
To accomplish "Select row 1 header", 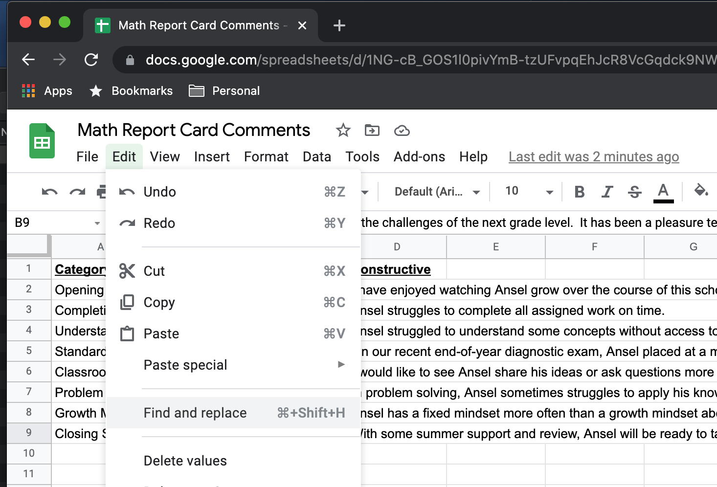I will (x=29, y=268).
